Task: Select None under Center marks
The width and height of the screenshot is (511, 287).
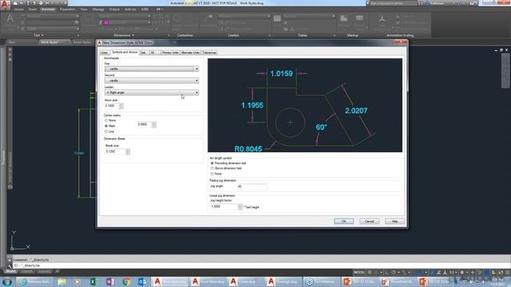Action: (x=106, y=120)
